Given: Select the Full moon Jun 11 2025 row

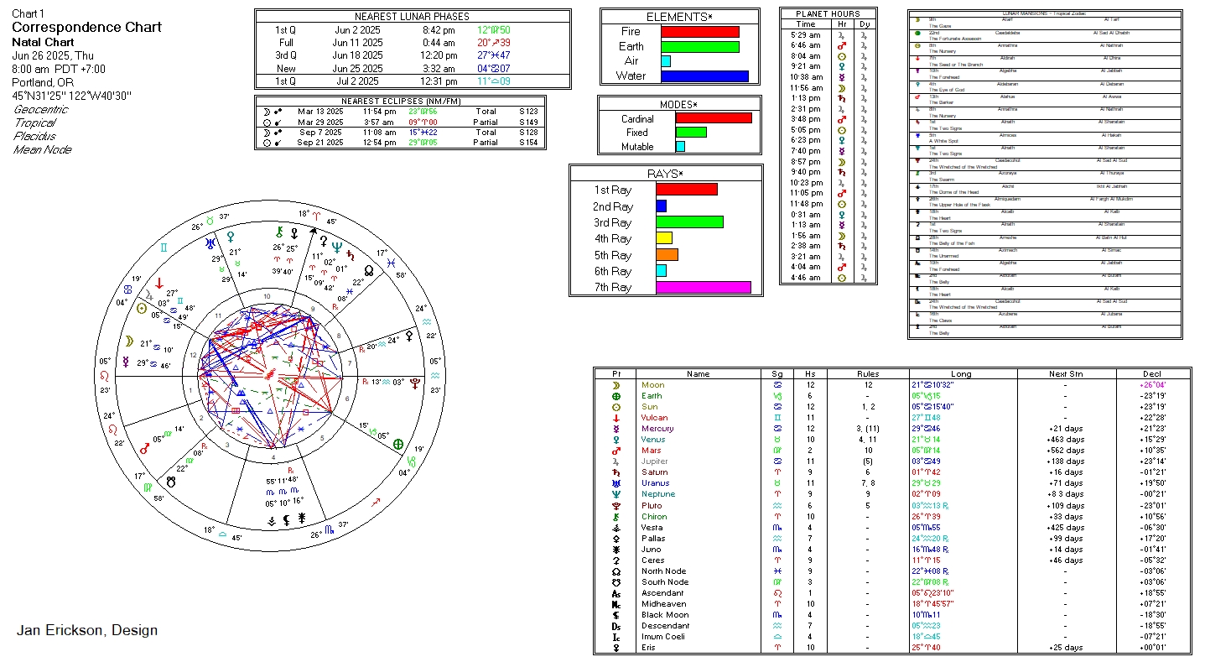Looking at the screenshot, I should pos(413,43).
